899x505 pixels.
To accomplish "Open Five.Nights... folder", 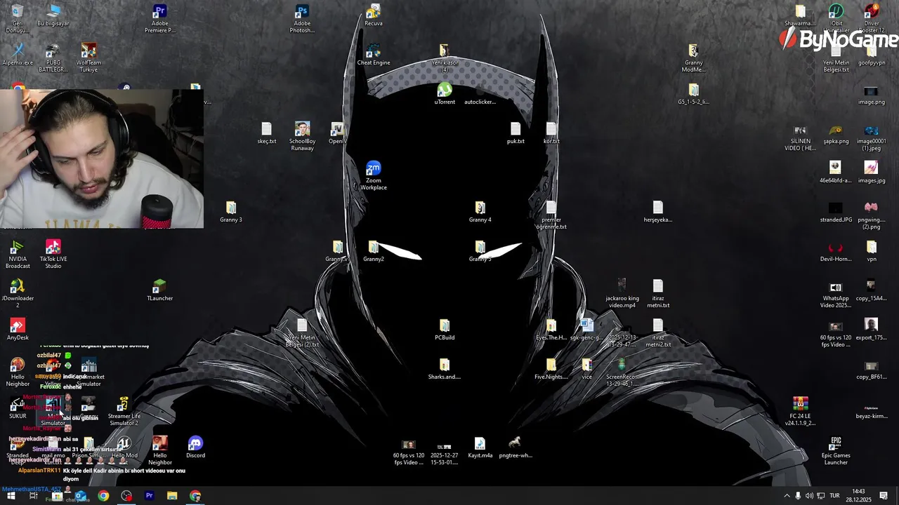I will pyautogui.click(x=551, y=369).
